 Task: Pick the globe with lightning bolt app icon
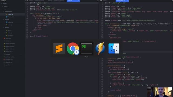100,48
